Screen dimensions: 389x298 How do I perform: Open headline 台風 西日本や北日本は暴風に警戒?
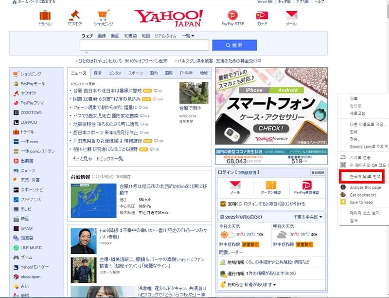pos(107,91)
